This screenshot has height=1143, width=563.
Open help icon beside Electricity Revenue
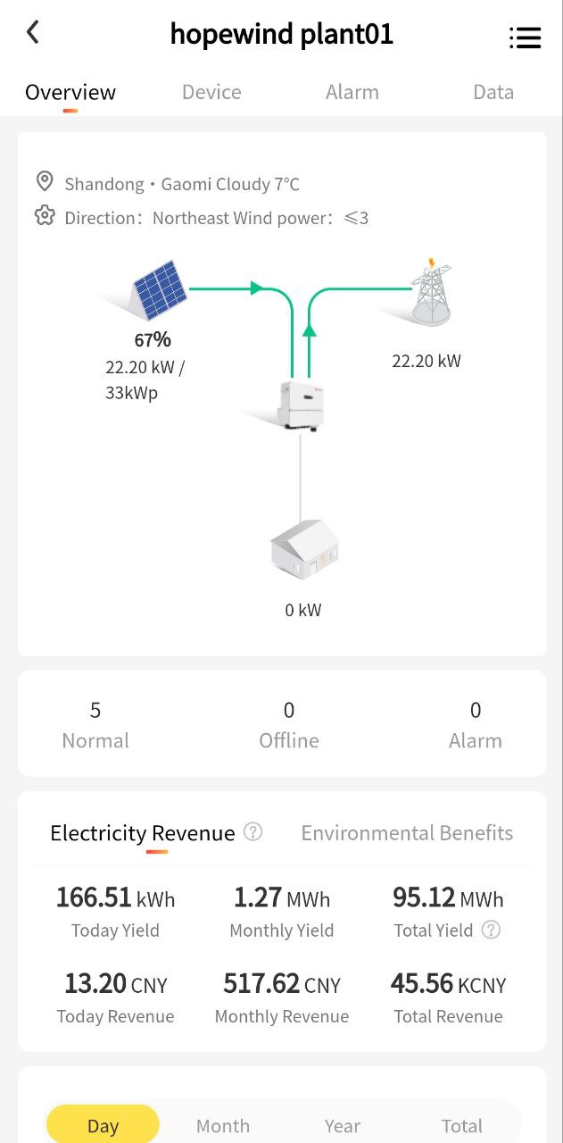253,832
